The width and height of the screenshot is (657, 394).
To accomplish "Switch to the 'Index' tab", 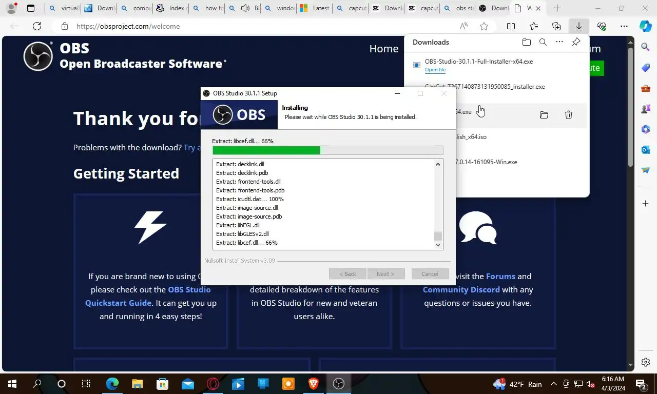I will click(x=171, y=8).
